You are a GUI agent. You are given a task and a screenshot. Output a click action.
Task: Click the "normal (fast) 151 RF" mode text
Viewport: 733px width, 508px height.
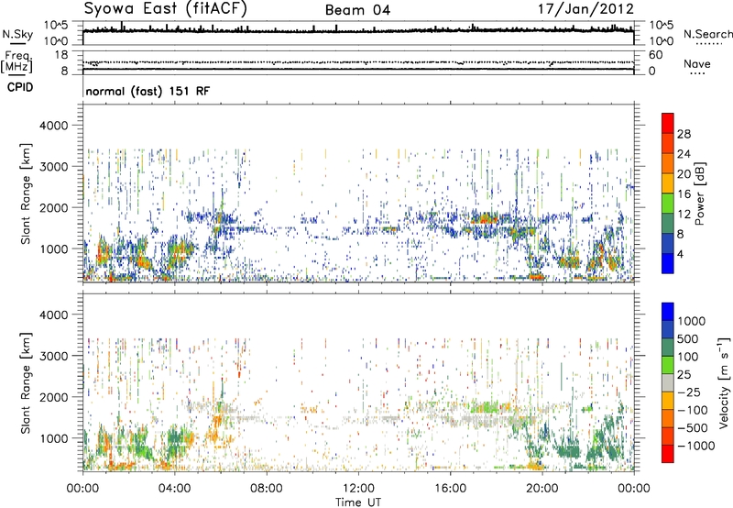click(148, 91)
